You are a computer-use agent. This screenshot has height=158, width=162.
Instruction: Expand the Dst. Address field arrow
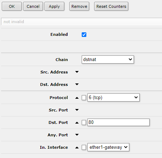click(x=77, y=85)
